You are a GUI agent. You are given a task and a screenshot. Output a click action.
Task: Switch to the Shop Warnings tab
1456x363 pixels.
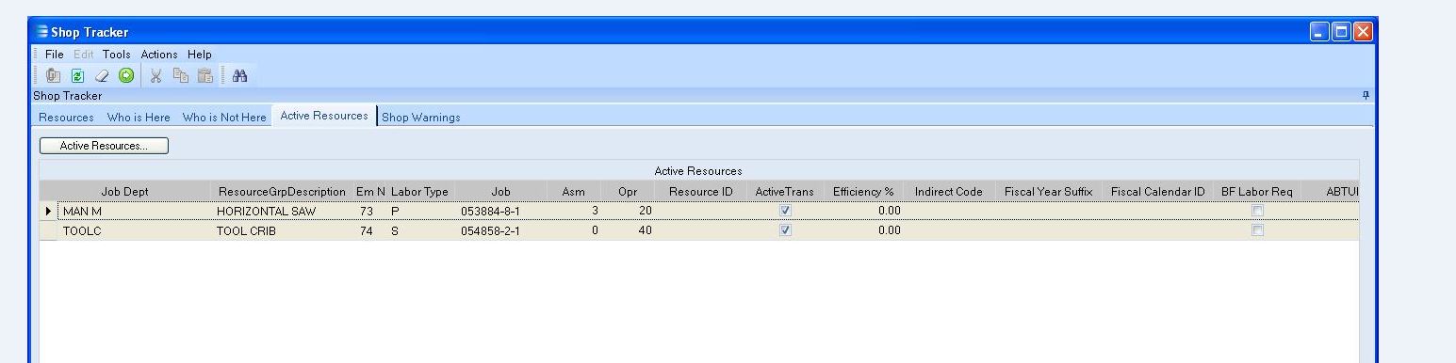coord(421,118)
